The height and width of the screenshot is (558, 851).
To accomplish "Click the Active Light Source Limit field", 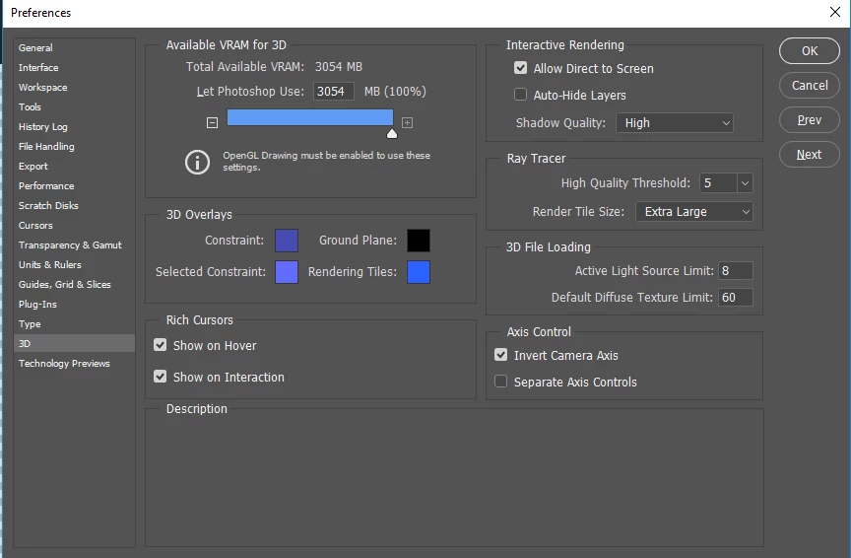I will point(736,270).
